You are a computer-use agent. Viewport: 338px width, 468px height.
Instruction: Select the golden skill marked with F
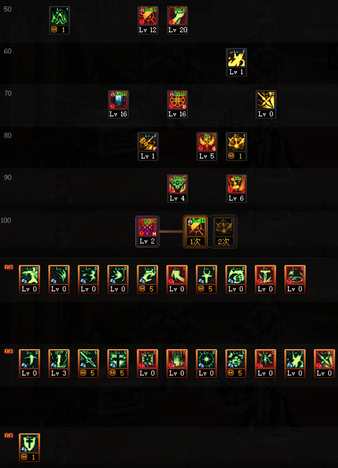[x=148, y=146]
